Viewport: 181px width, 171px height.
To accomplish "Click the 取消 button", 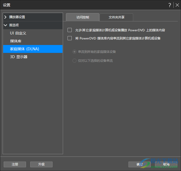I will coord(166,164).
